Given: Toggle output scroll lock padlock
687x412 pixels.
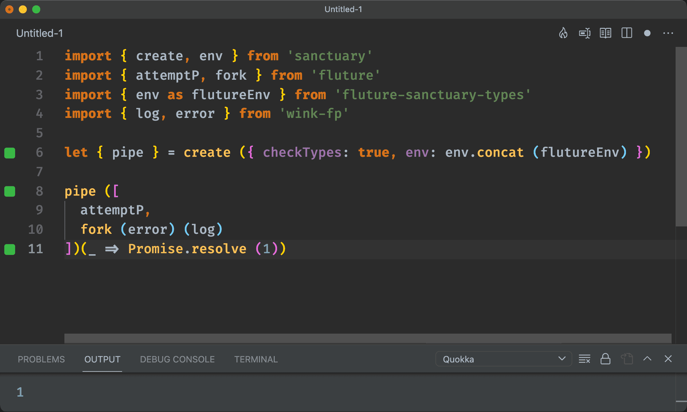Looking at the screenshot, I should coord(605,359).
